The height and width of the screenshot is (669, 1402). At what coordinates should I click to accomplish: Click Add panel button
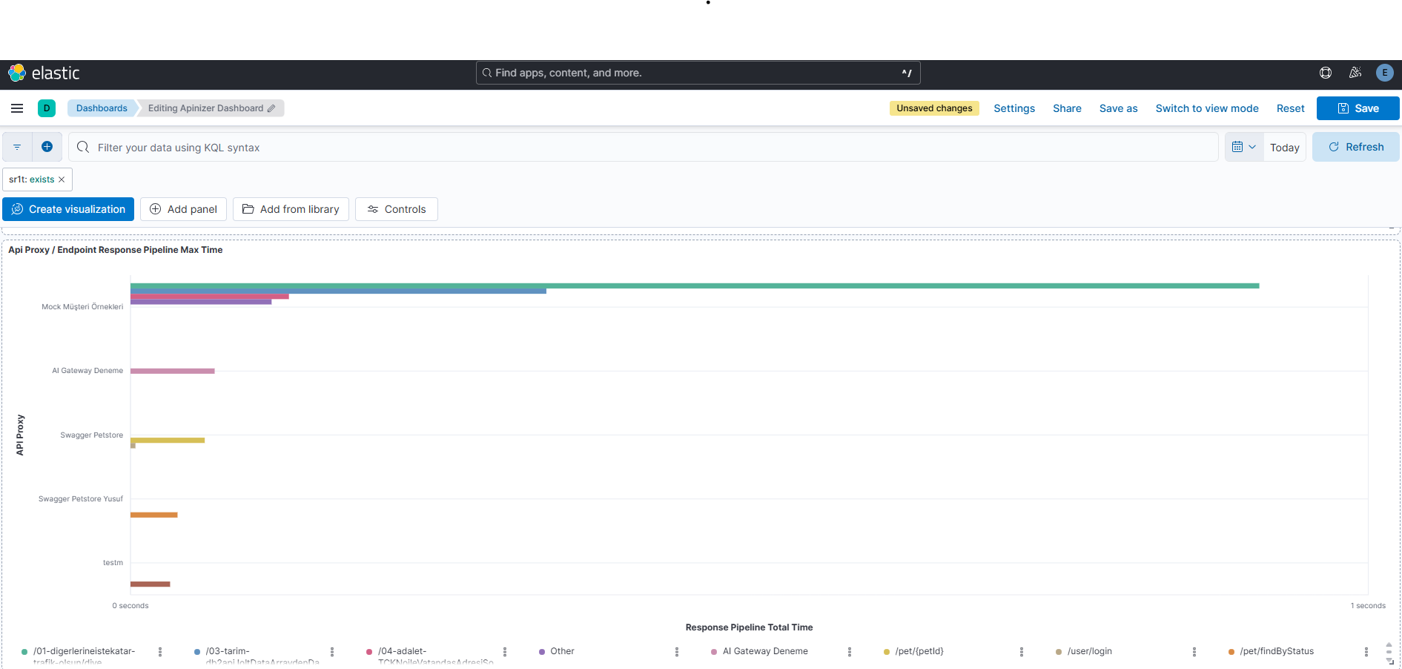[x=183, y=209]
